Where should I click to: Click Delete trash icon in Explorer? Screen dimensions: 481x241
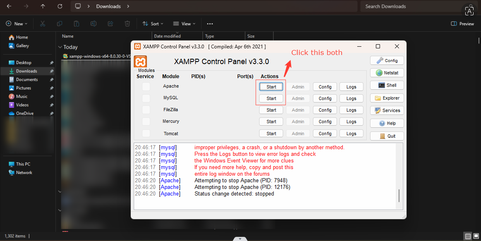pos(127,24)
